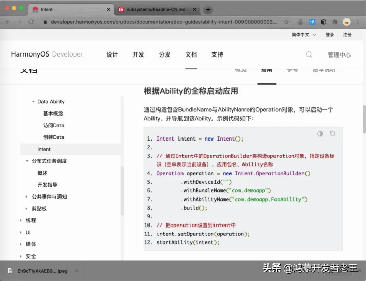Click the jpeg file icon in downloads bar
This screenshot has height=281, width=366.
point(10,271)
